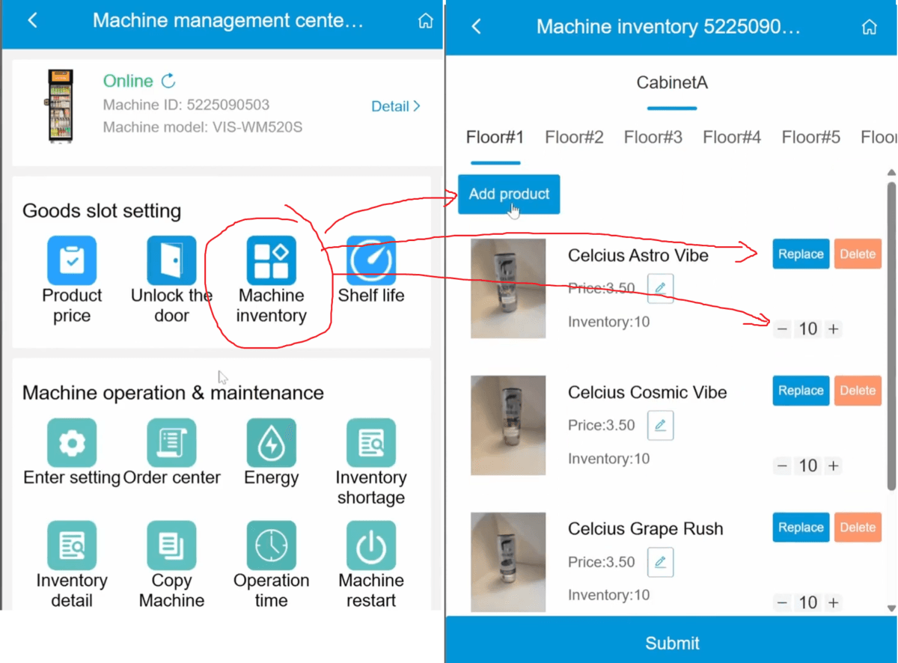Viewport: 898px width, 663px height.
Task: Open the Operation time clock icon
Action: point(272,546)
